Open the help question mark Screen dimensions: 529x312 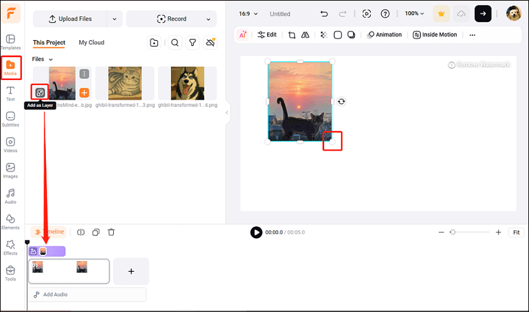[385, 14]
